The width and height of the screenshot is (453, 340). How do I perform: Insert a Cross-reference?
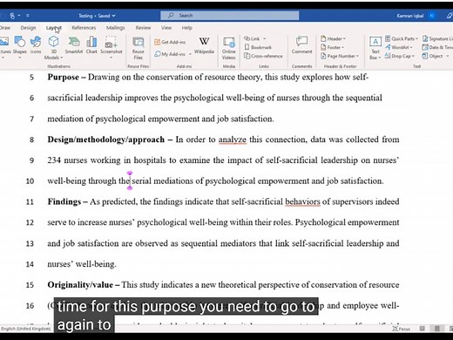pyautogui.click(x=263, y=56)
